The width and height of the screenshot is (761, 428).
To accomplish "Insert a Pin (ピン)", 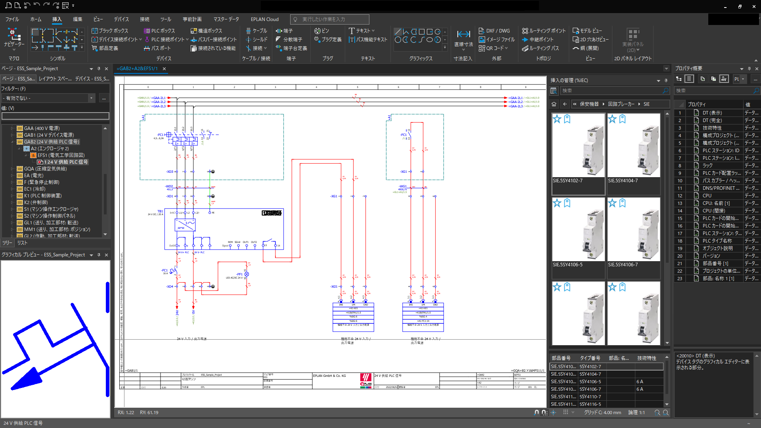I will [322, 31].
